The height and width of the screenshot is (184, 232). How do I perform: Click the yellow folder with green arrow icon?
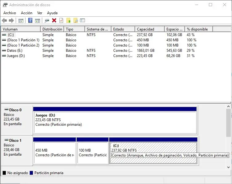(69, 21)
